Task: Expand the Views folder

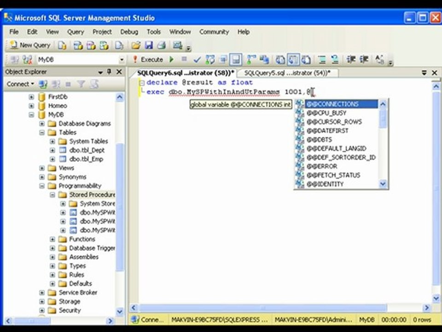Action: (42, 168)
